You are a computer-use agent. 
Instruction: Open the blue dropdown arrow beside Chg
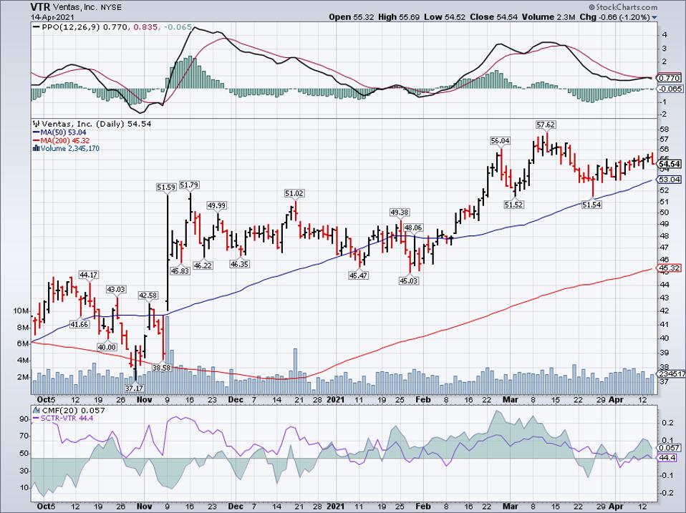point(654,17)
